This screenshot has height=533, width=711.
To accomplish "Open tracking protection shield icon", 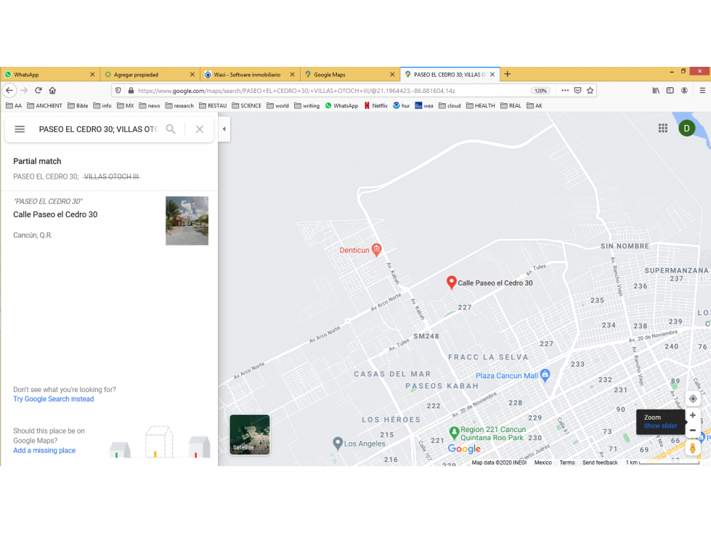I will 118,90.
